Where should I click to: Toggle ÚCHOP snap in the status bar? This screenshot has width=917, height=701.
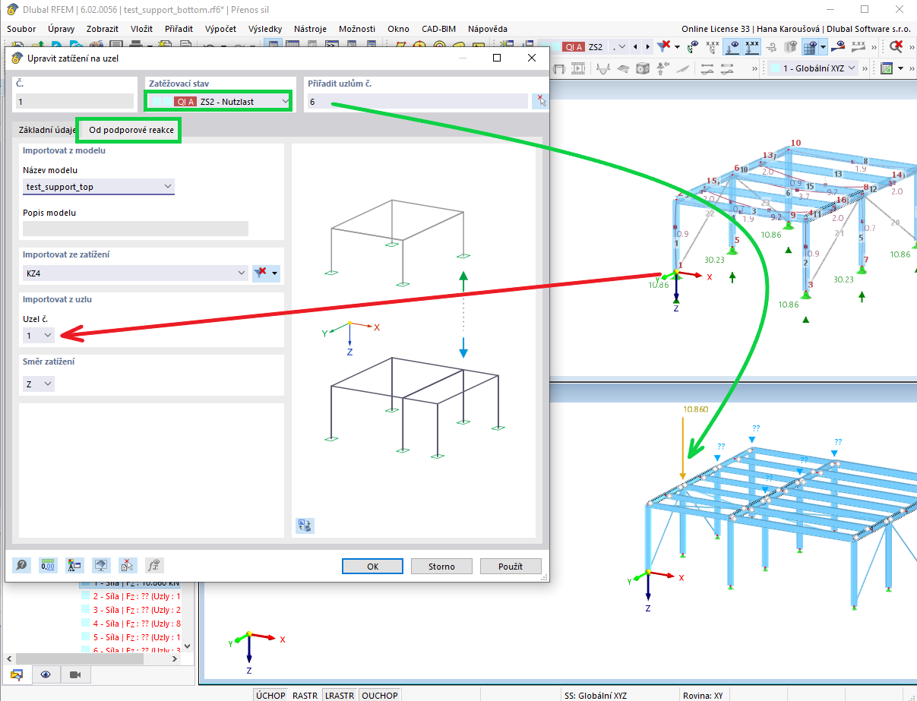tap(270, 695)
